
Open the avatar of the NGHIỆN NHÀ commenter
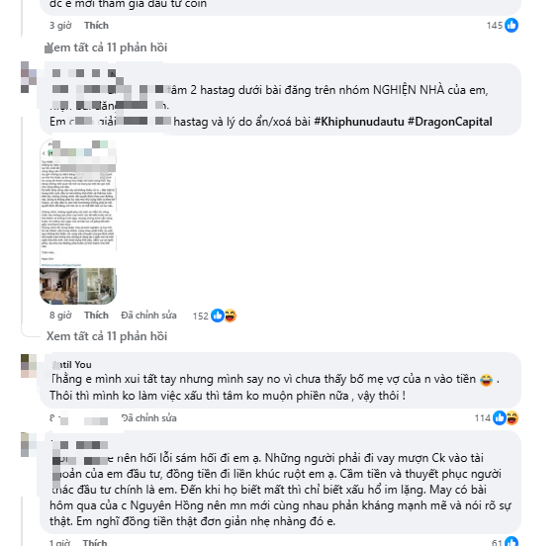[29, 77]
